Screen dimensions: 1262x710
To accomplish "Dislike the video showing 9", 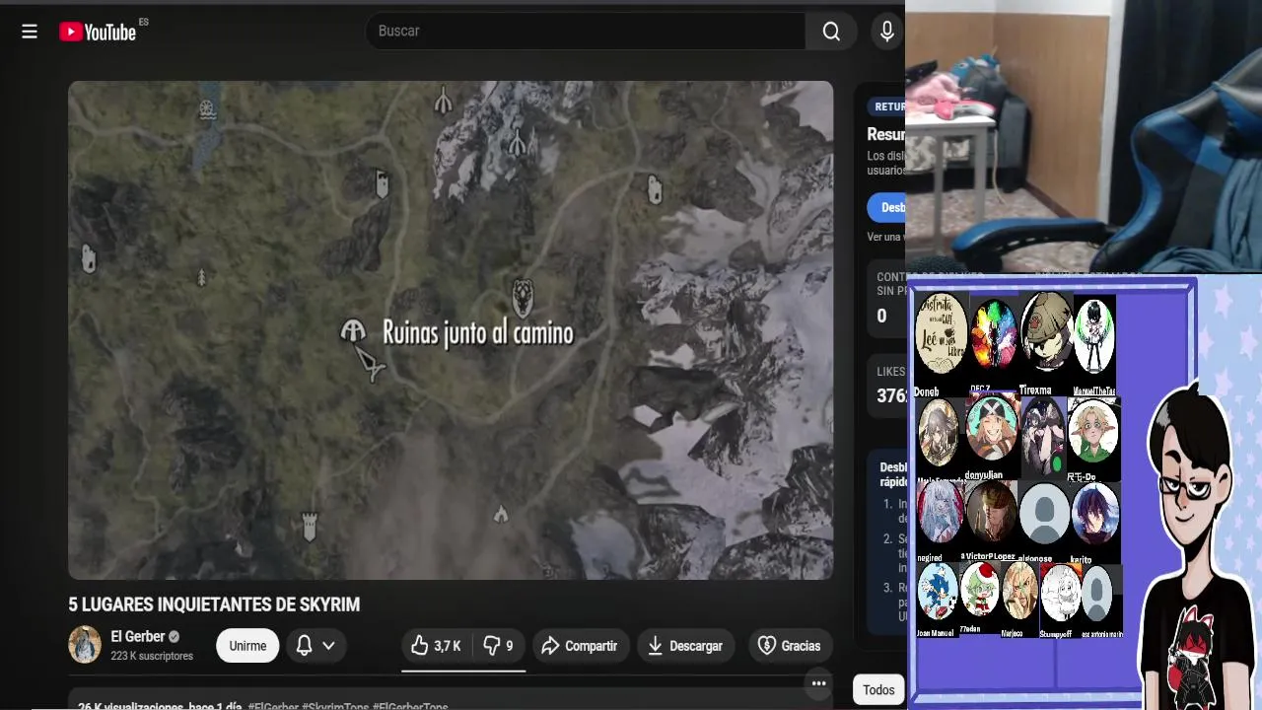I will click(498, 646).
